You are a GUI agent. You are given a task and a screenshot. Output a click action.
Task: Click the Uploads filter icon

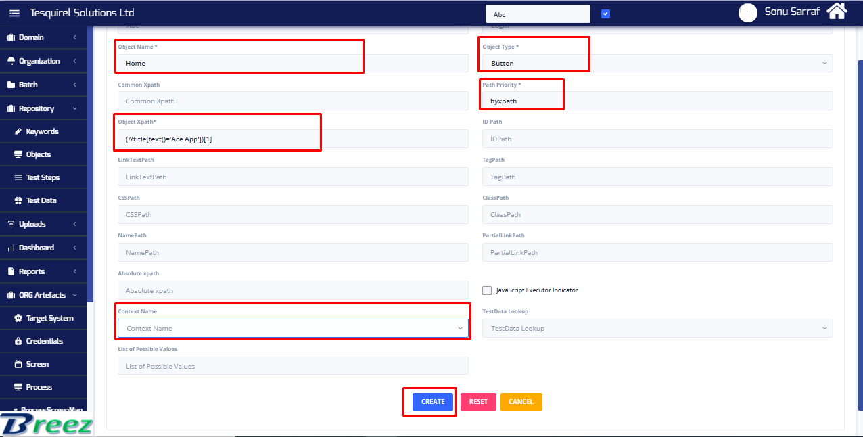pyautogui.click(x=11, y=224)
